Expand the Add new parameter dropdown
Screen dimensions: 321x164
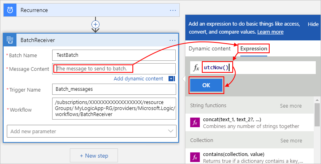(91, 131)
